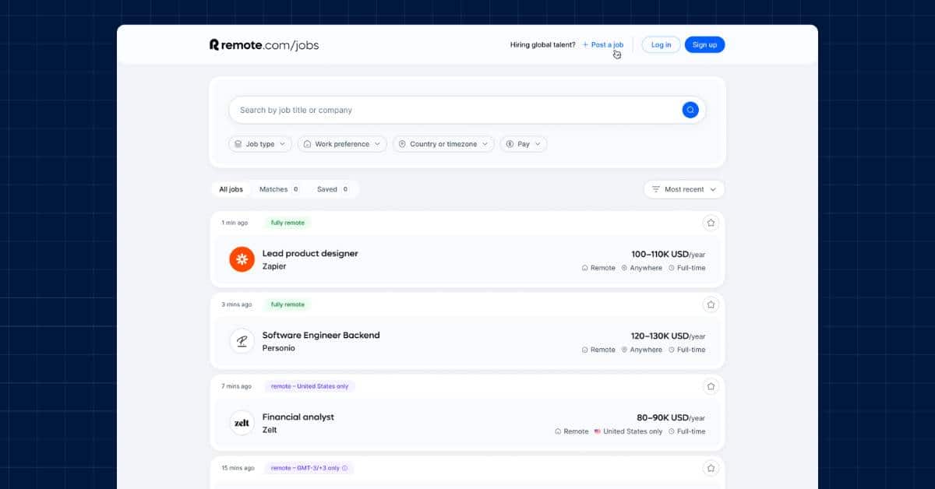Screen dimensions: 935x489
Task: Click the remote – United States only tag
Action: click(309, 386)
